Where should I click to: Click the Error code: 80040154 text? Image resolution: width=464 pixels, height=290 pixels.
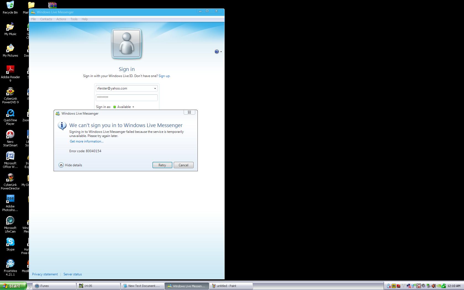[x=85, y=151]
